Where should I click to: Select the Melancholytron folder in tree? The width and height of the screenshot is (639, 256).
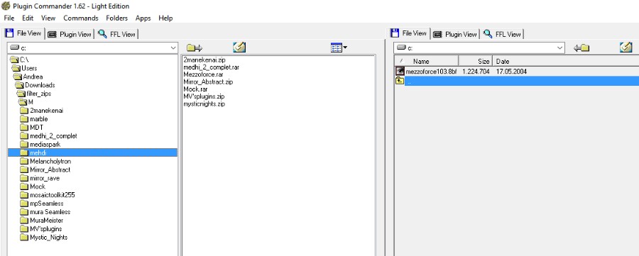(x=50, y=161)
